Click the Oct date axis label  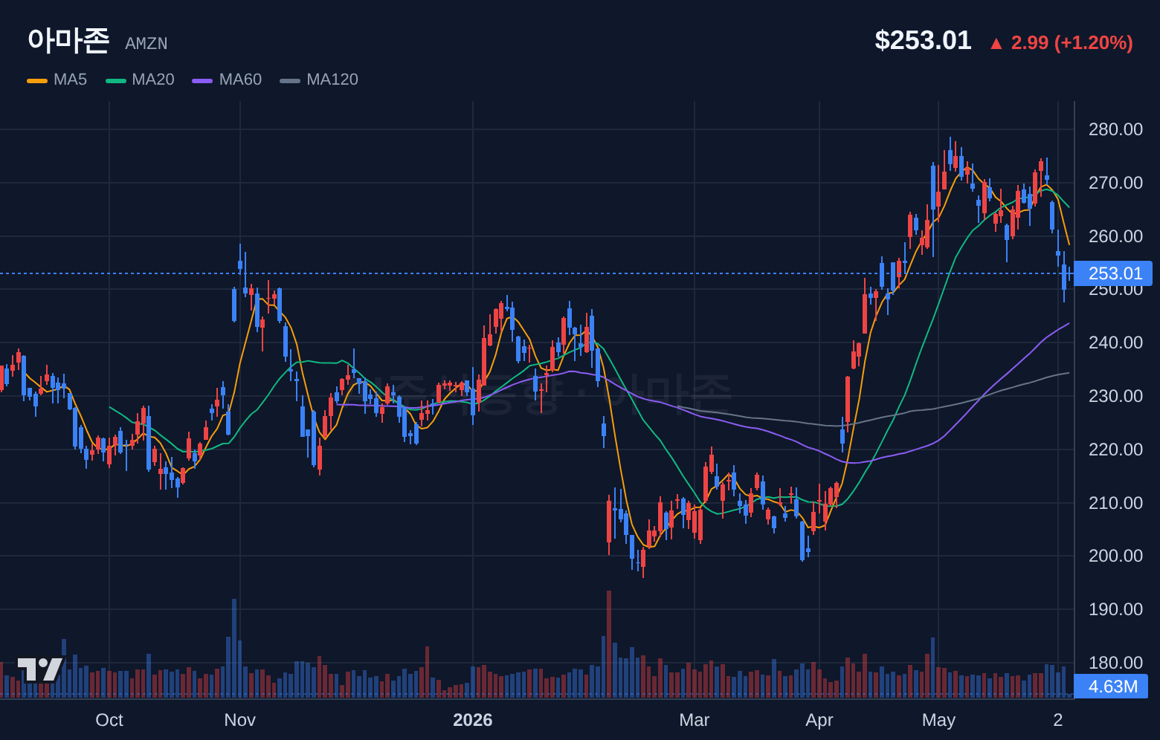[109, 720]
